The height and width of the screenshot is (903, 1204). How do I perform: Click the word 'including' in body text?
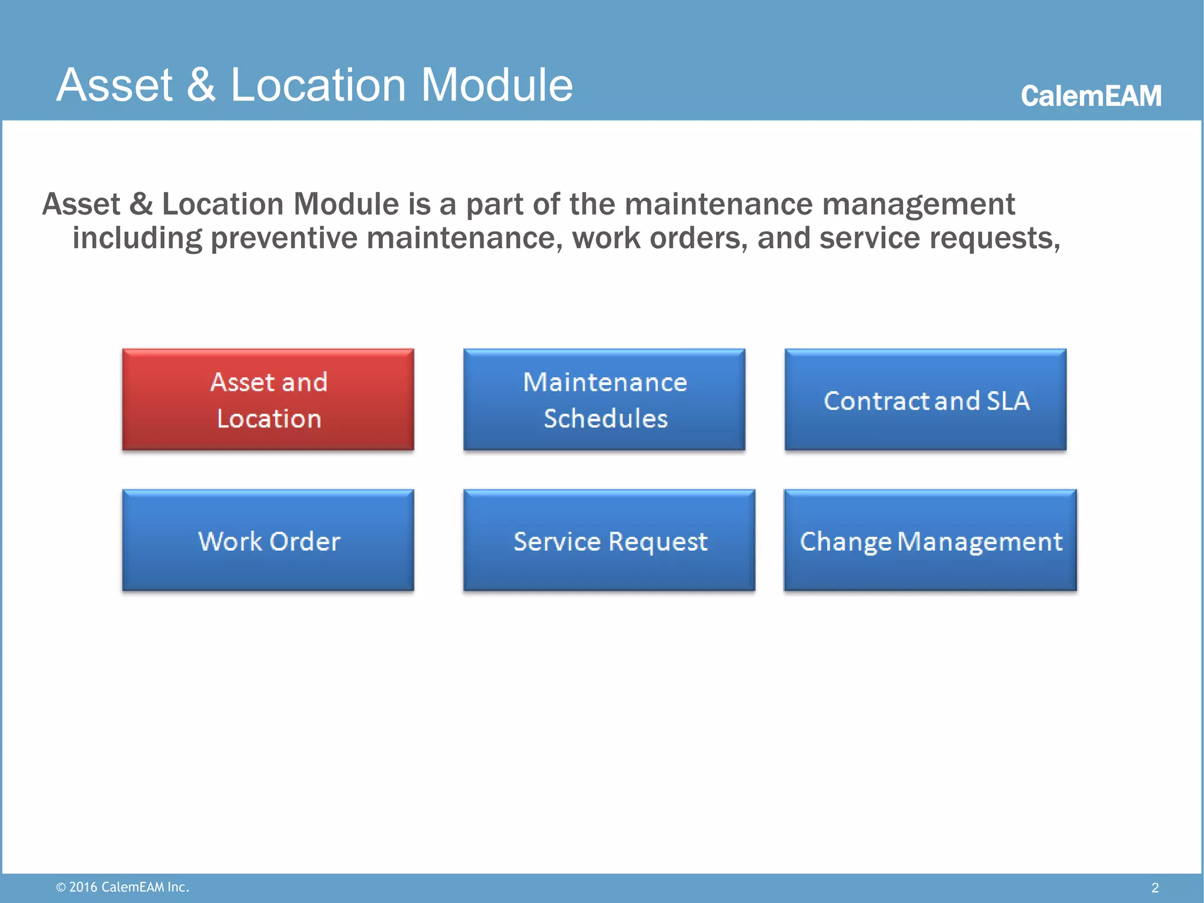[x=137, y=238]
